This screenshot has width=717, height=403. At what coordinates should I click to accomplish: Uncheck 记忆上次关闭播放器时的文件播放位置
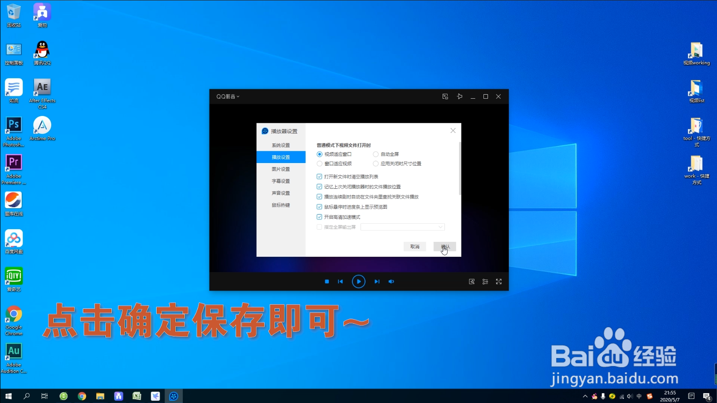tap(319, 187)
